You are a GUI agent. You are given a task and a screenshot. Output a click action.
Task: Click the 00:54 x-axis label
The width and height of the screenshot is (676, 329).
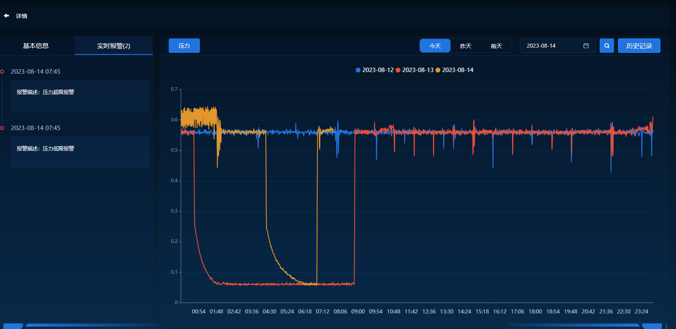199,311
